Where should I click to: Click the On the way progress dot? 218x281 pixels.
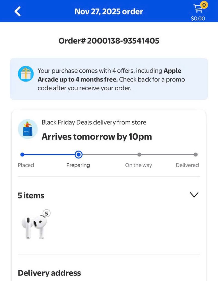coord(139,154)
